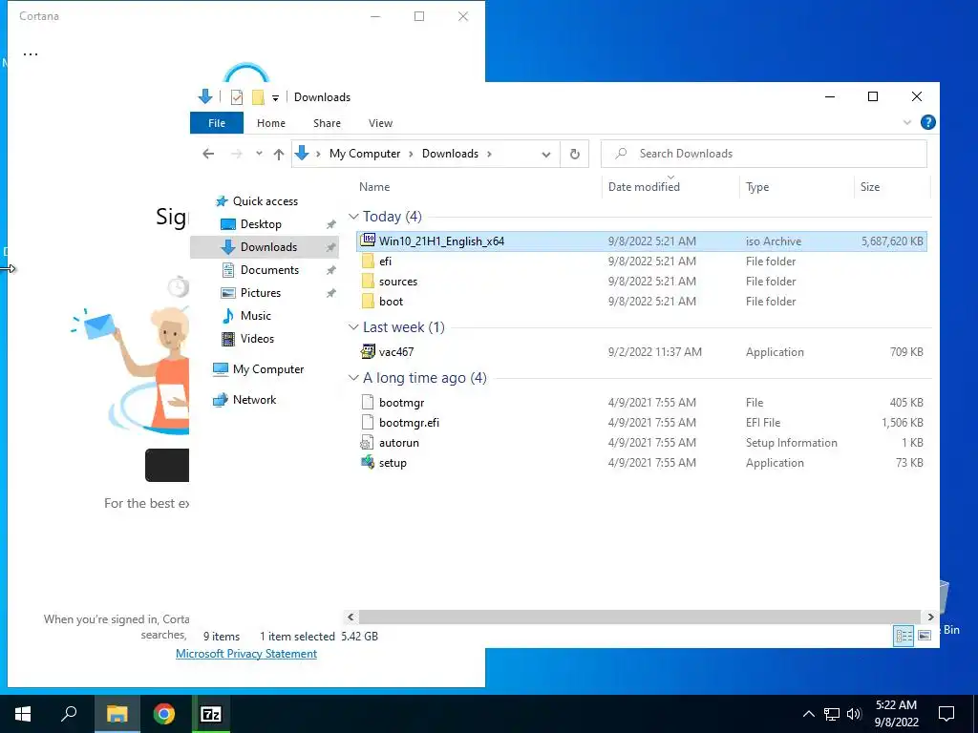Open the notification Action Center

[x=946, y=714]
